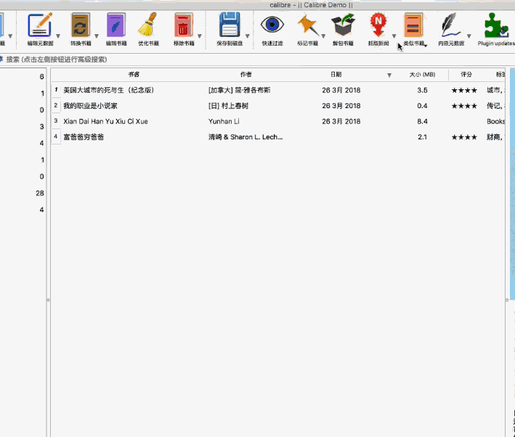The image size is (515, 437).
Task: Click the star rating of 我的职业是小说家
Action: point(464,106)
